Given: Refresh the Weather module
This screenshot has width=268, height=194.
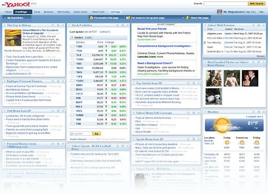Looking at the screenshot, I should (x=254, y=112).
